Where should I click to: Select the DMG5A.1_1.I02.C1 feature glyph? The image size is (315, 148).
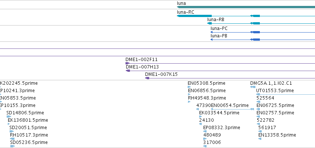coord(253,87)
